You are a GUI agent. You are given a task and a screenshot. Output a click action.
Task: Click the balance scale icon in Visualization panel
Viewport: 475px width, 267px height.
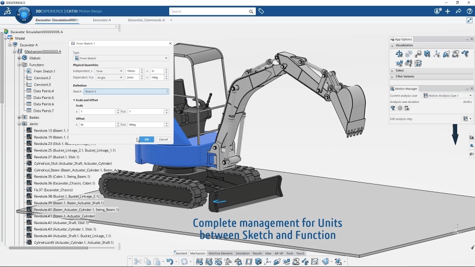point(399,54)
